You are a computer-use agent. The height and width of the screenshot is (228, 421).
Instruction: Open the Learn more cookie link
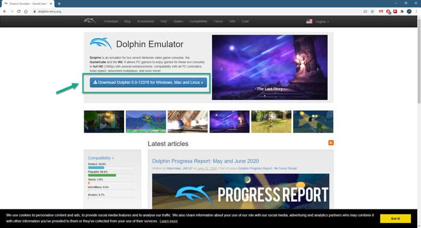click(x=168, y=221)
